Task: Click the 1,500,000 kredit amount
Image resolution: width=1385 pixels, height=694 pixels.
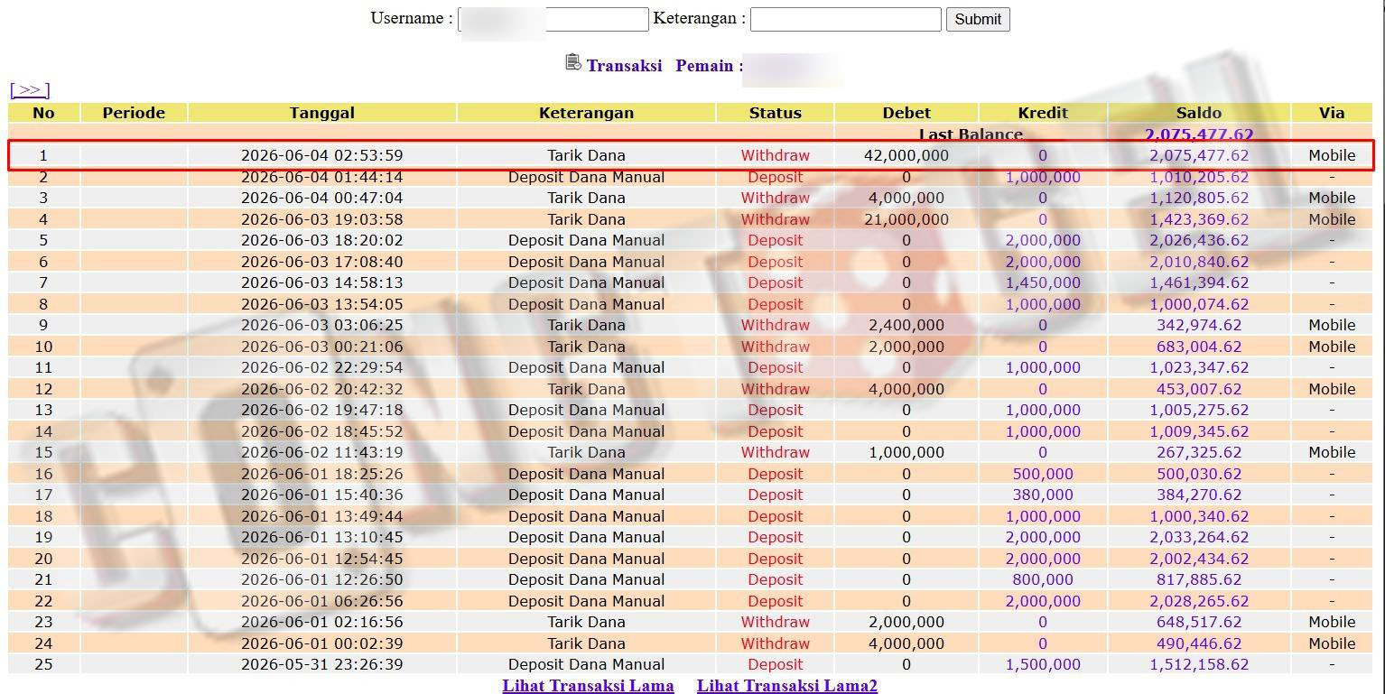Action: (1043, 664)
